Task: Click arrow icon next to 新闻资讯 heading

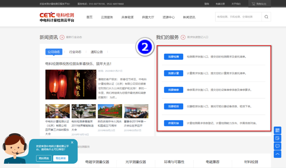Action: click(62, 37)
